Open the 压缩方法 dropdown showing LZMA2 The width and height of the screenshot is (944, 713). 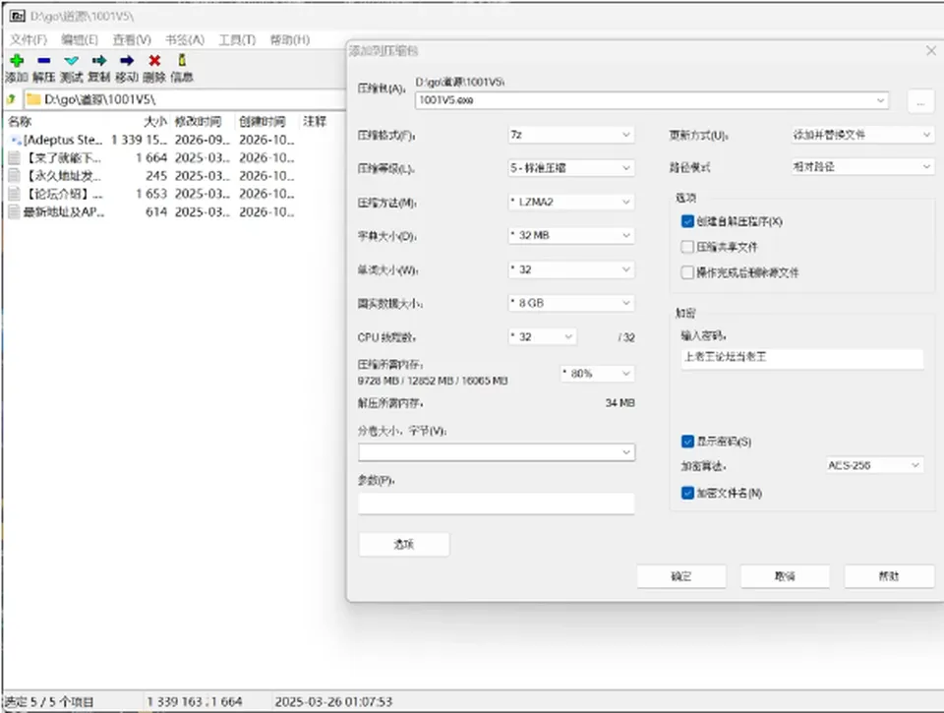(x=571, y=202)
